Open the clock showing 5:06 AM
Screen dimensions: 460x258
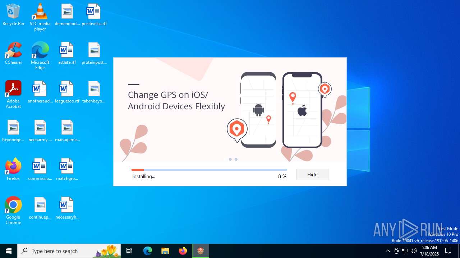pos(429,251)
